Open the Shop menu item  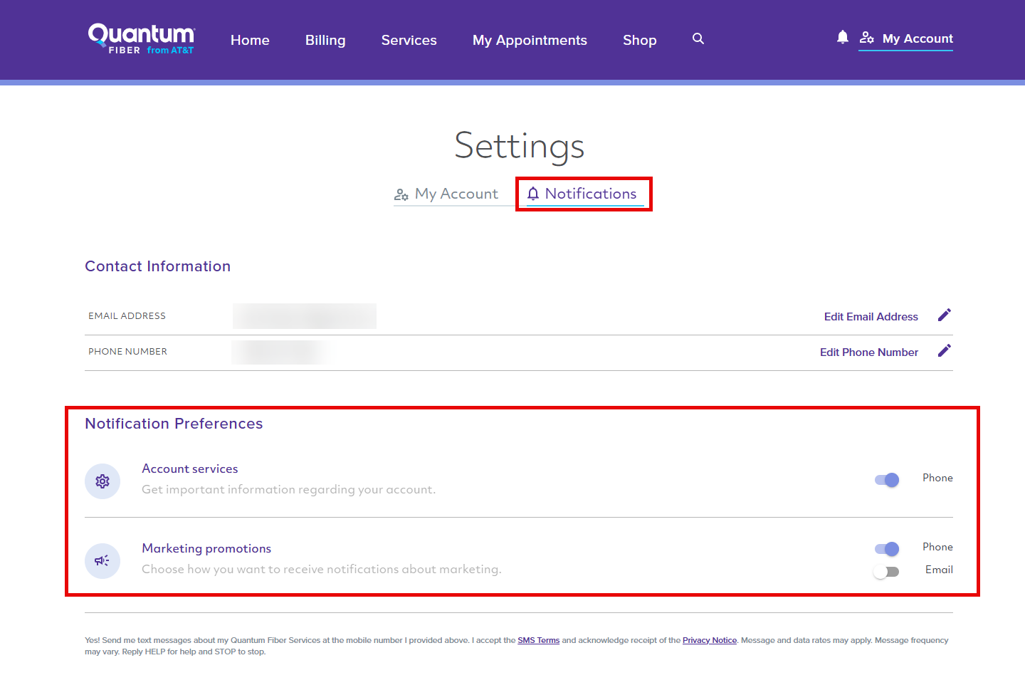pyautogui.click(x=640, y=41)
